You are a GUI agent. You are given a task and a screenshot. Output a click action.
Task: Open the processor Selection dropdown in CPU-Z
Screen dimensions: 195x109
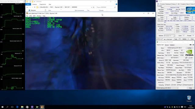(x=169, y=36)
